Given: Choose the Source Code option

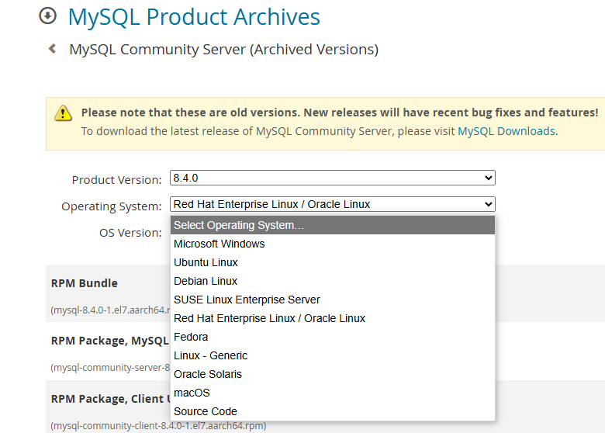Looking at the screenshot, I should [206, 411].
